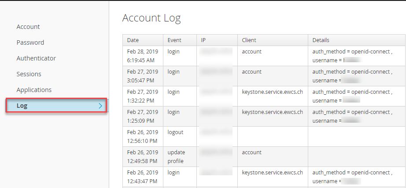
Task: Click the Account Log page heading
Action: click(151, 18)
